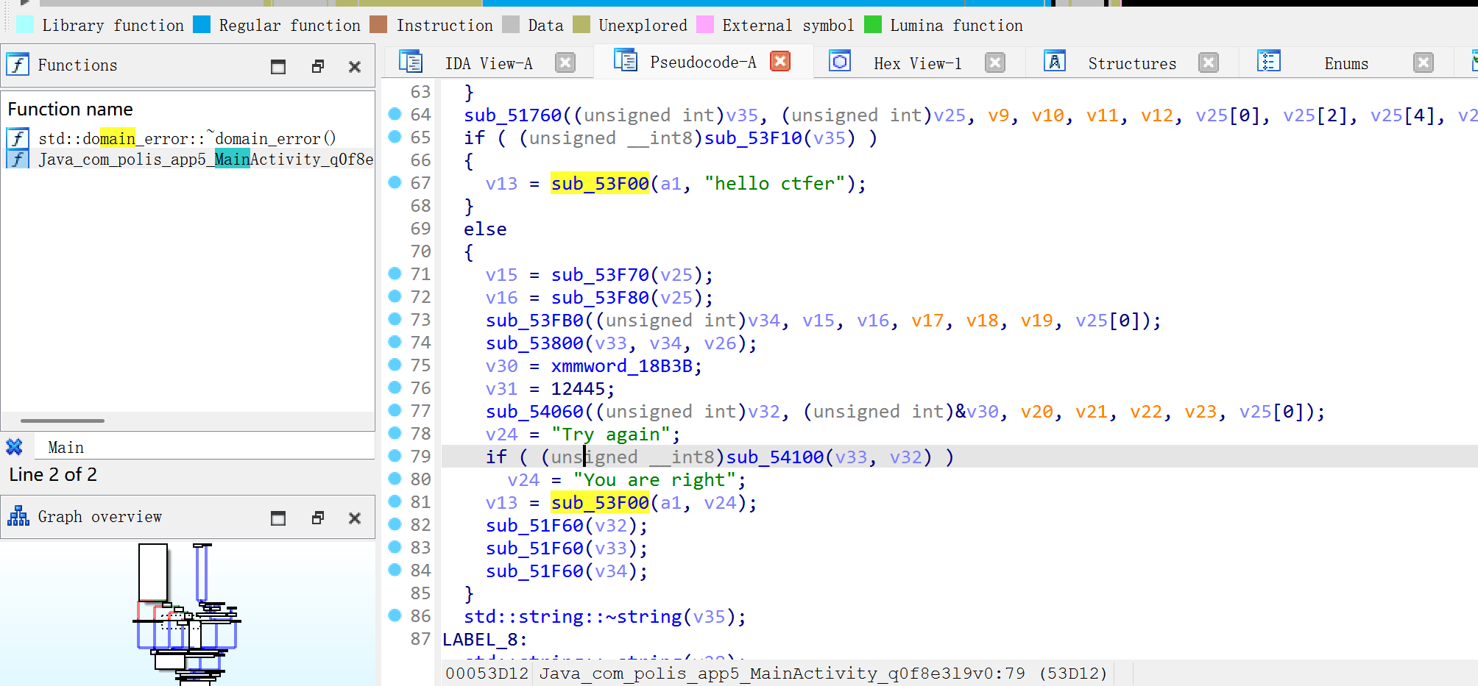The height and width of the screenshot is (686, 1478).
Task: Clear the Main filter with X icon
Action: point(14,447)
